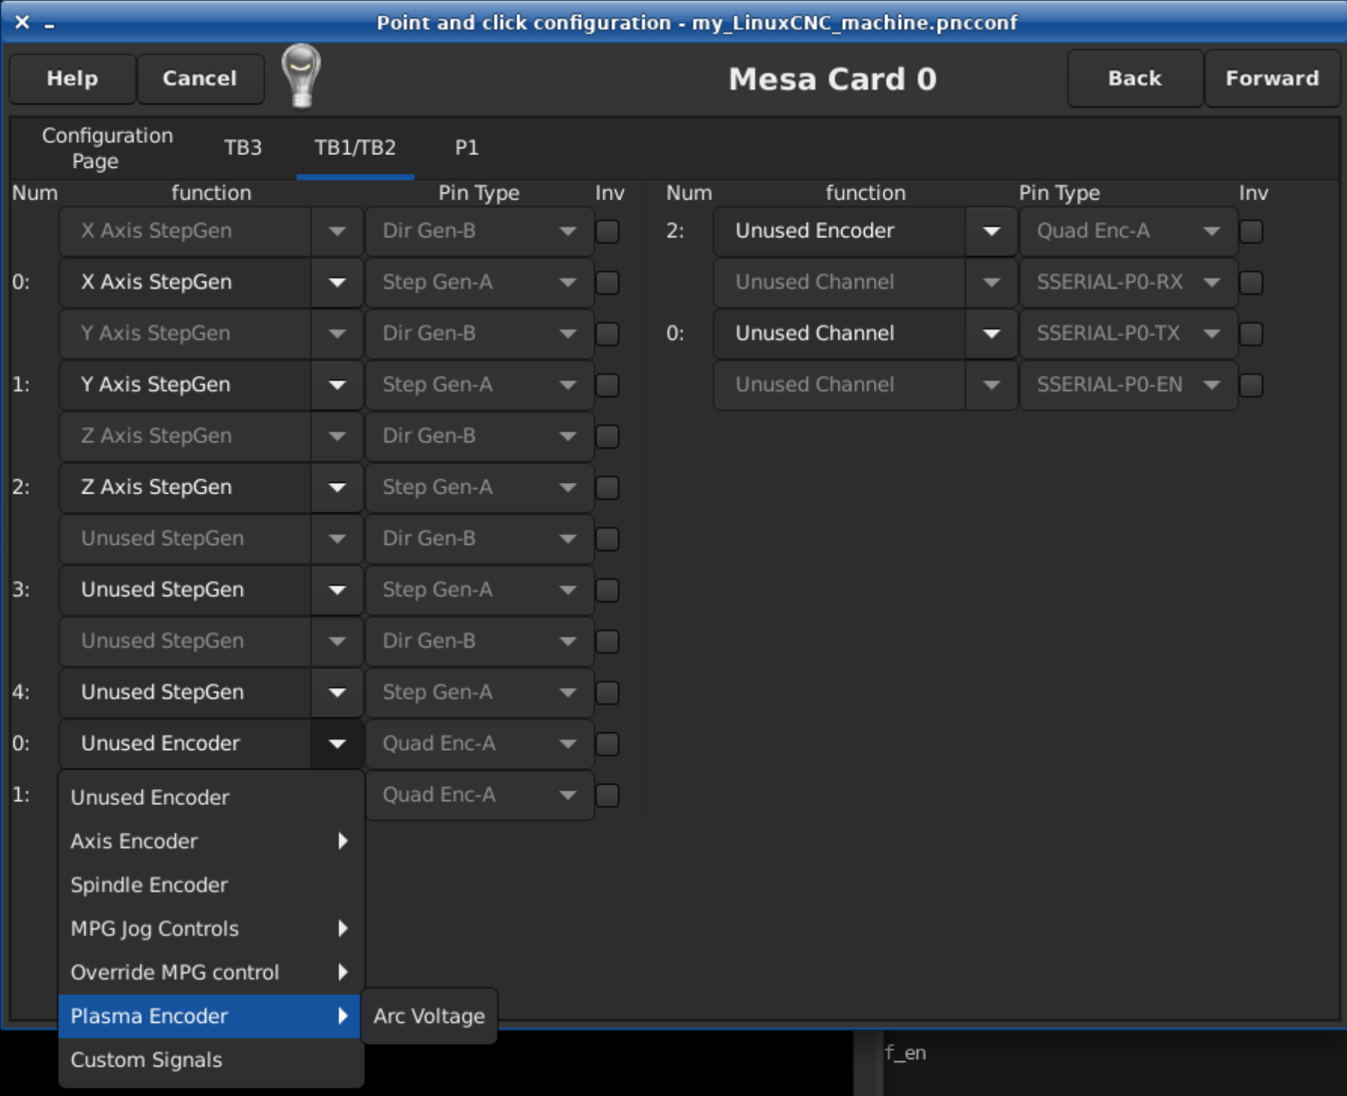Switch to the Configuration Page tab
Viewport: 1347px width, 1096px height.
pyautogui.click(x=107, y=148)
